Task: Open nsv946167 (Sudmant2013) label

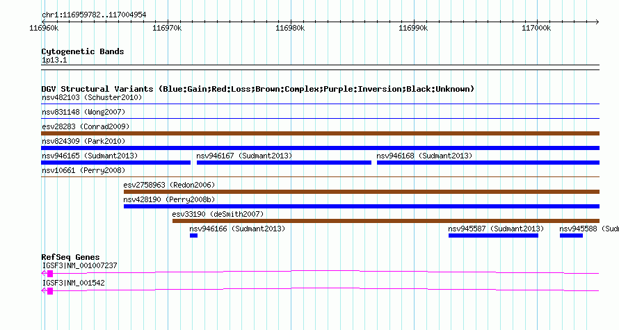Action: 244,156
